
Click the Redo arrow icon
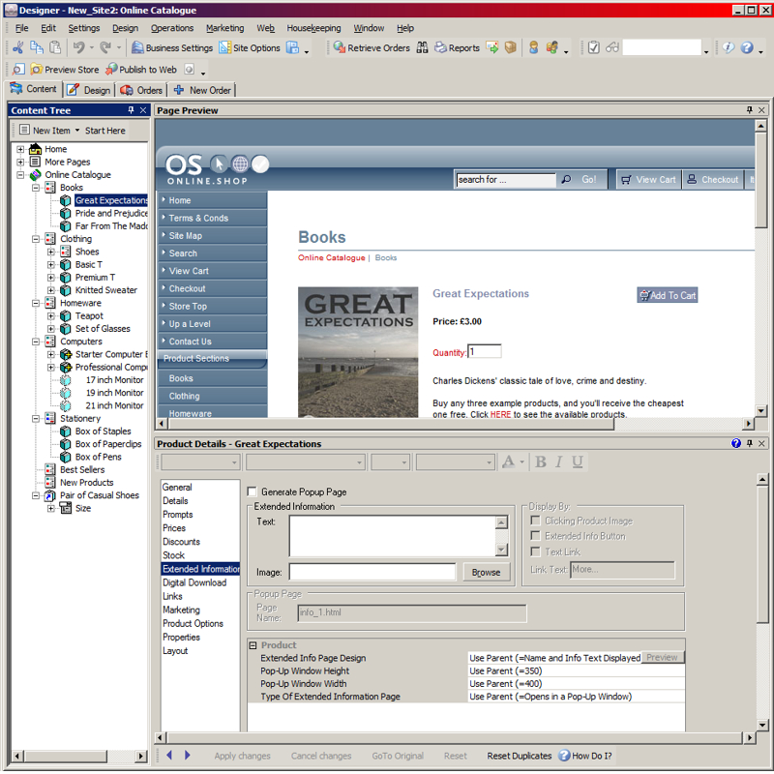pyautogui.click(x=105, y=47)
